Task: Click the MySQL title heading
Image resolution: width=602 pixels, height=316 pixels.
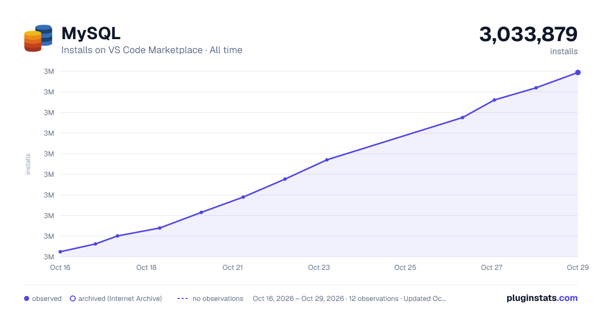Action: coord(91,34)
